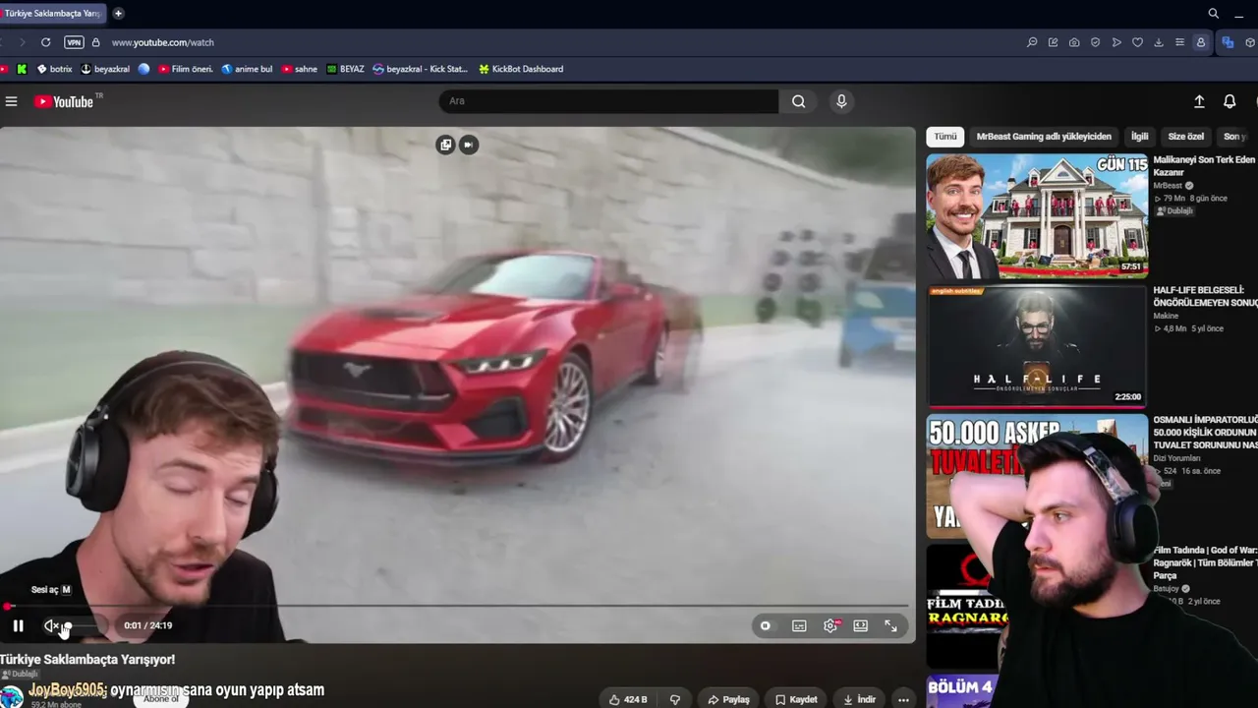The width and height of the screenshot is (1258, 708).
Task: Bookmark page with the heart icon
Action: (1137, 42)
